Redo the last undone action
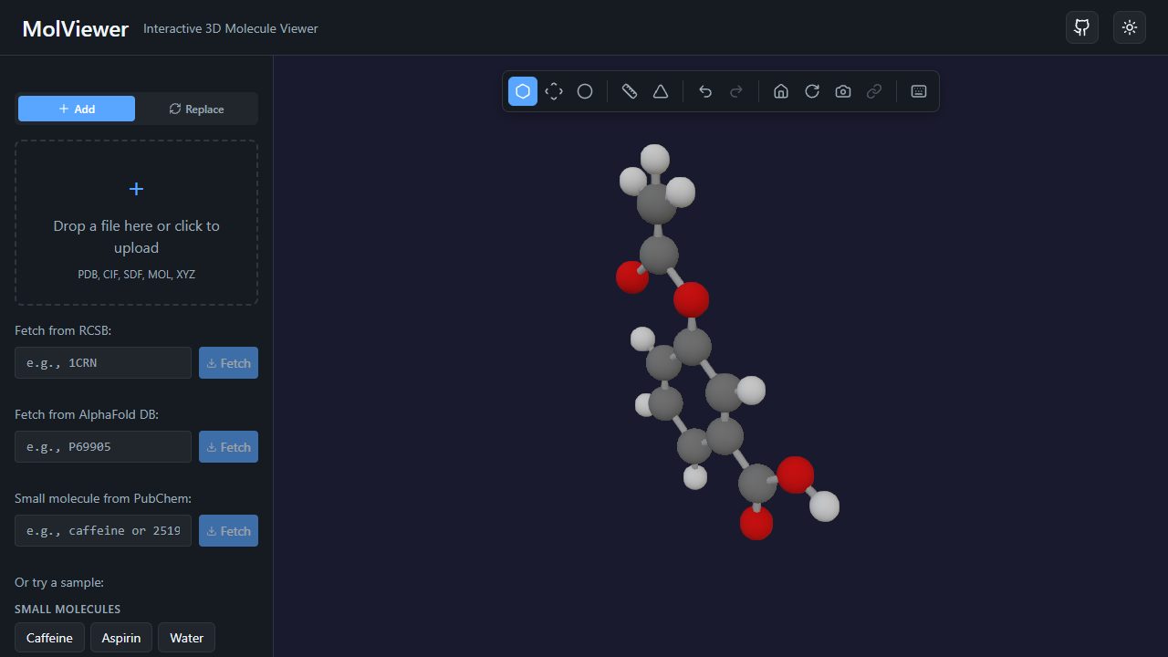This screenshot has height=657, width=1168. (736, 91)
